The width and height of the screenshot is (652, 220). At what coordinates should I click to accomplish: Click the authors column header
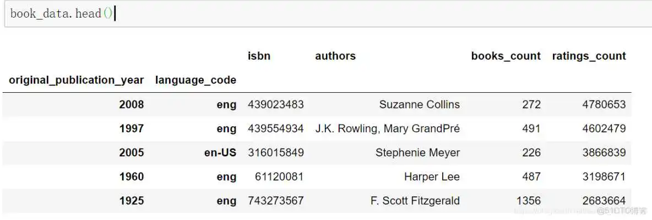pos(335,56)
